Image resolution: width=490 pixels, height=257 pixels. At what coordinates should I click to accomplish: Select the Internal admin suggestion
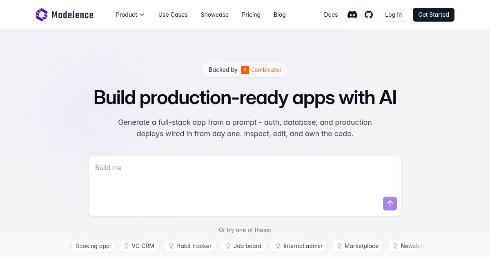[299, 246]
